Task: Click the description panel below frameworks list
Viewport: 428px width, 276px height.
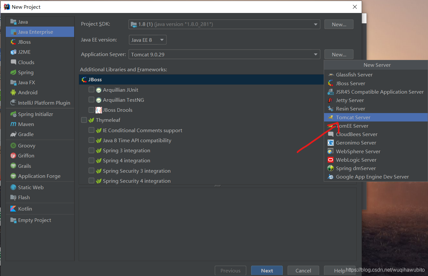Action: [x=218, y=224]
